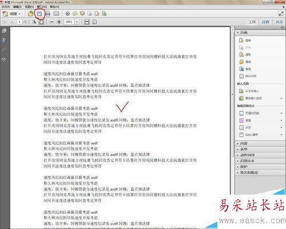286x229 pixels.
Task: Click the Next Page arrow
Action: [x=12, y=22]
